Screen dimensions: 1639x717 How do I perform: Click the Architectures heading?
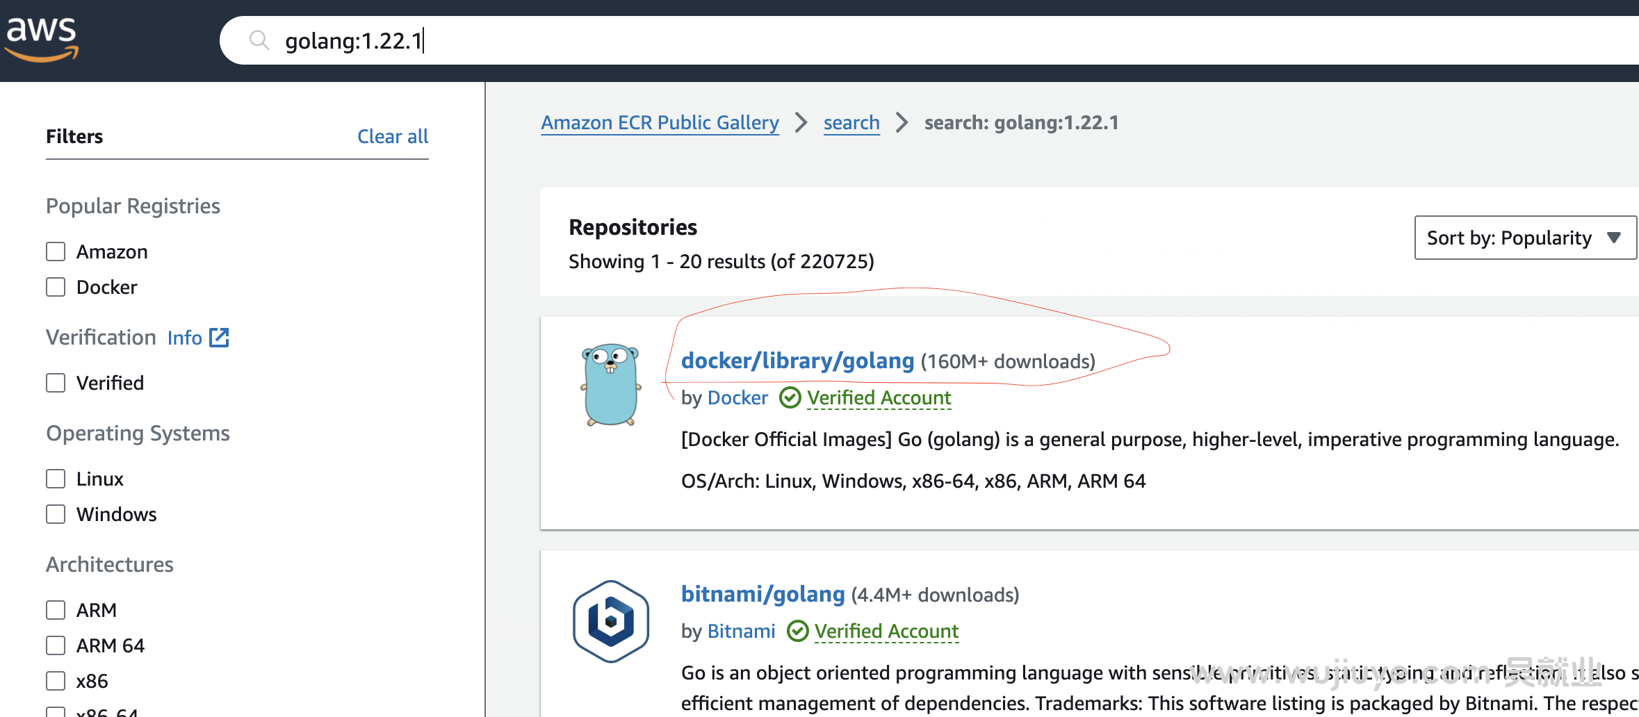pyautogui.click(x=110, y=564)
